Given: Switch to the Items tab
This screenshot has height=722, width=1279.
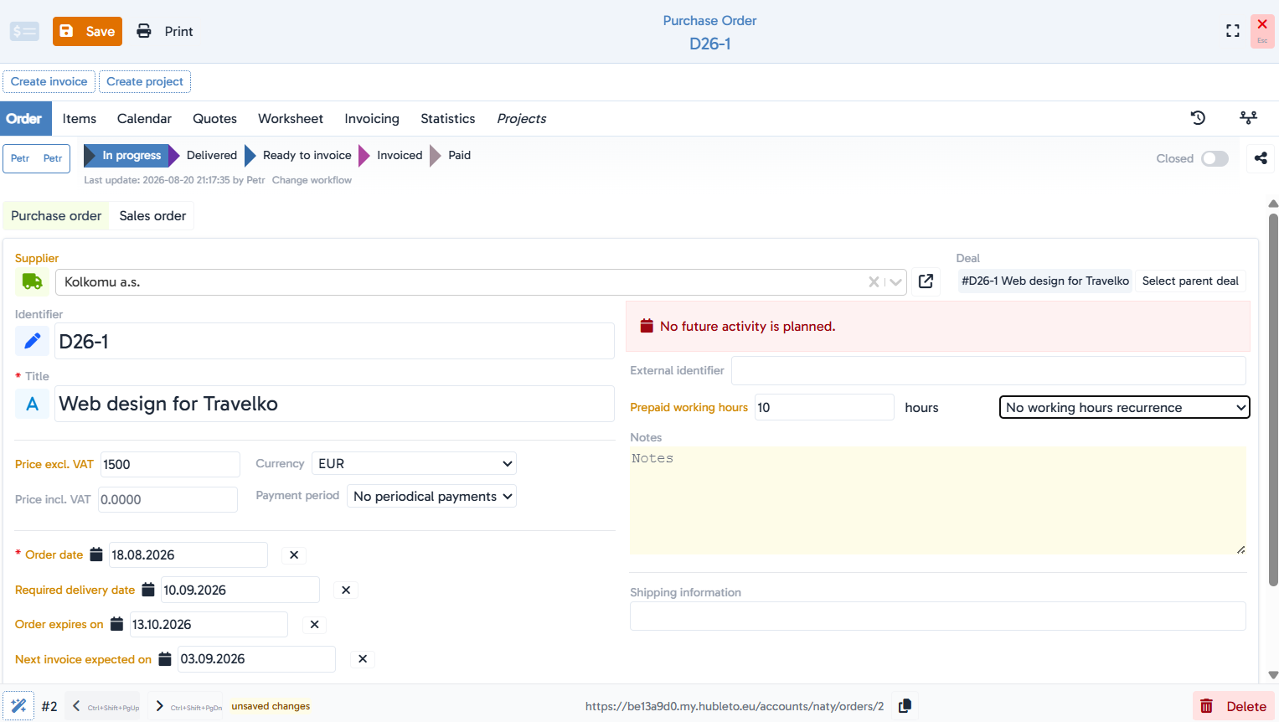Looking at the screenshot, I should (x=80, y=119).
